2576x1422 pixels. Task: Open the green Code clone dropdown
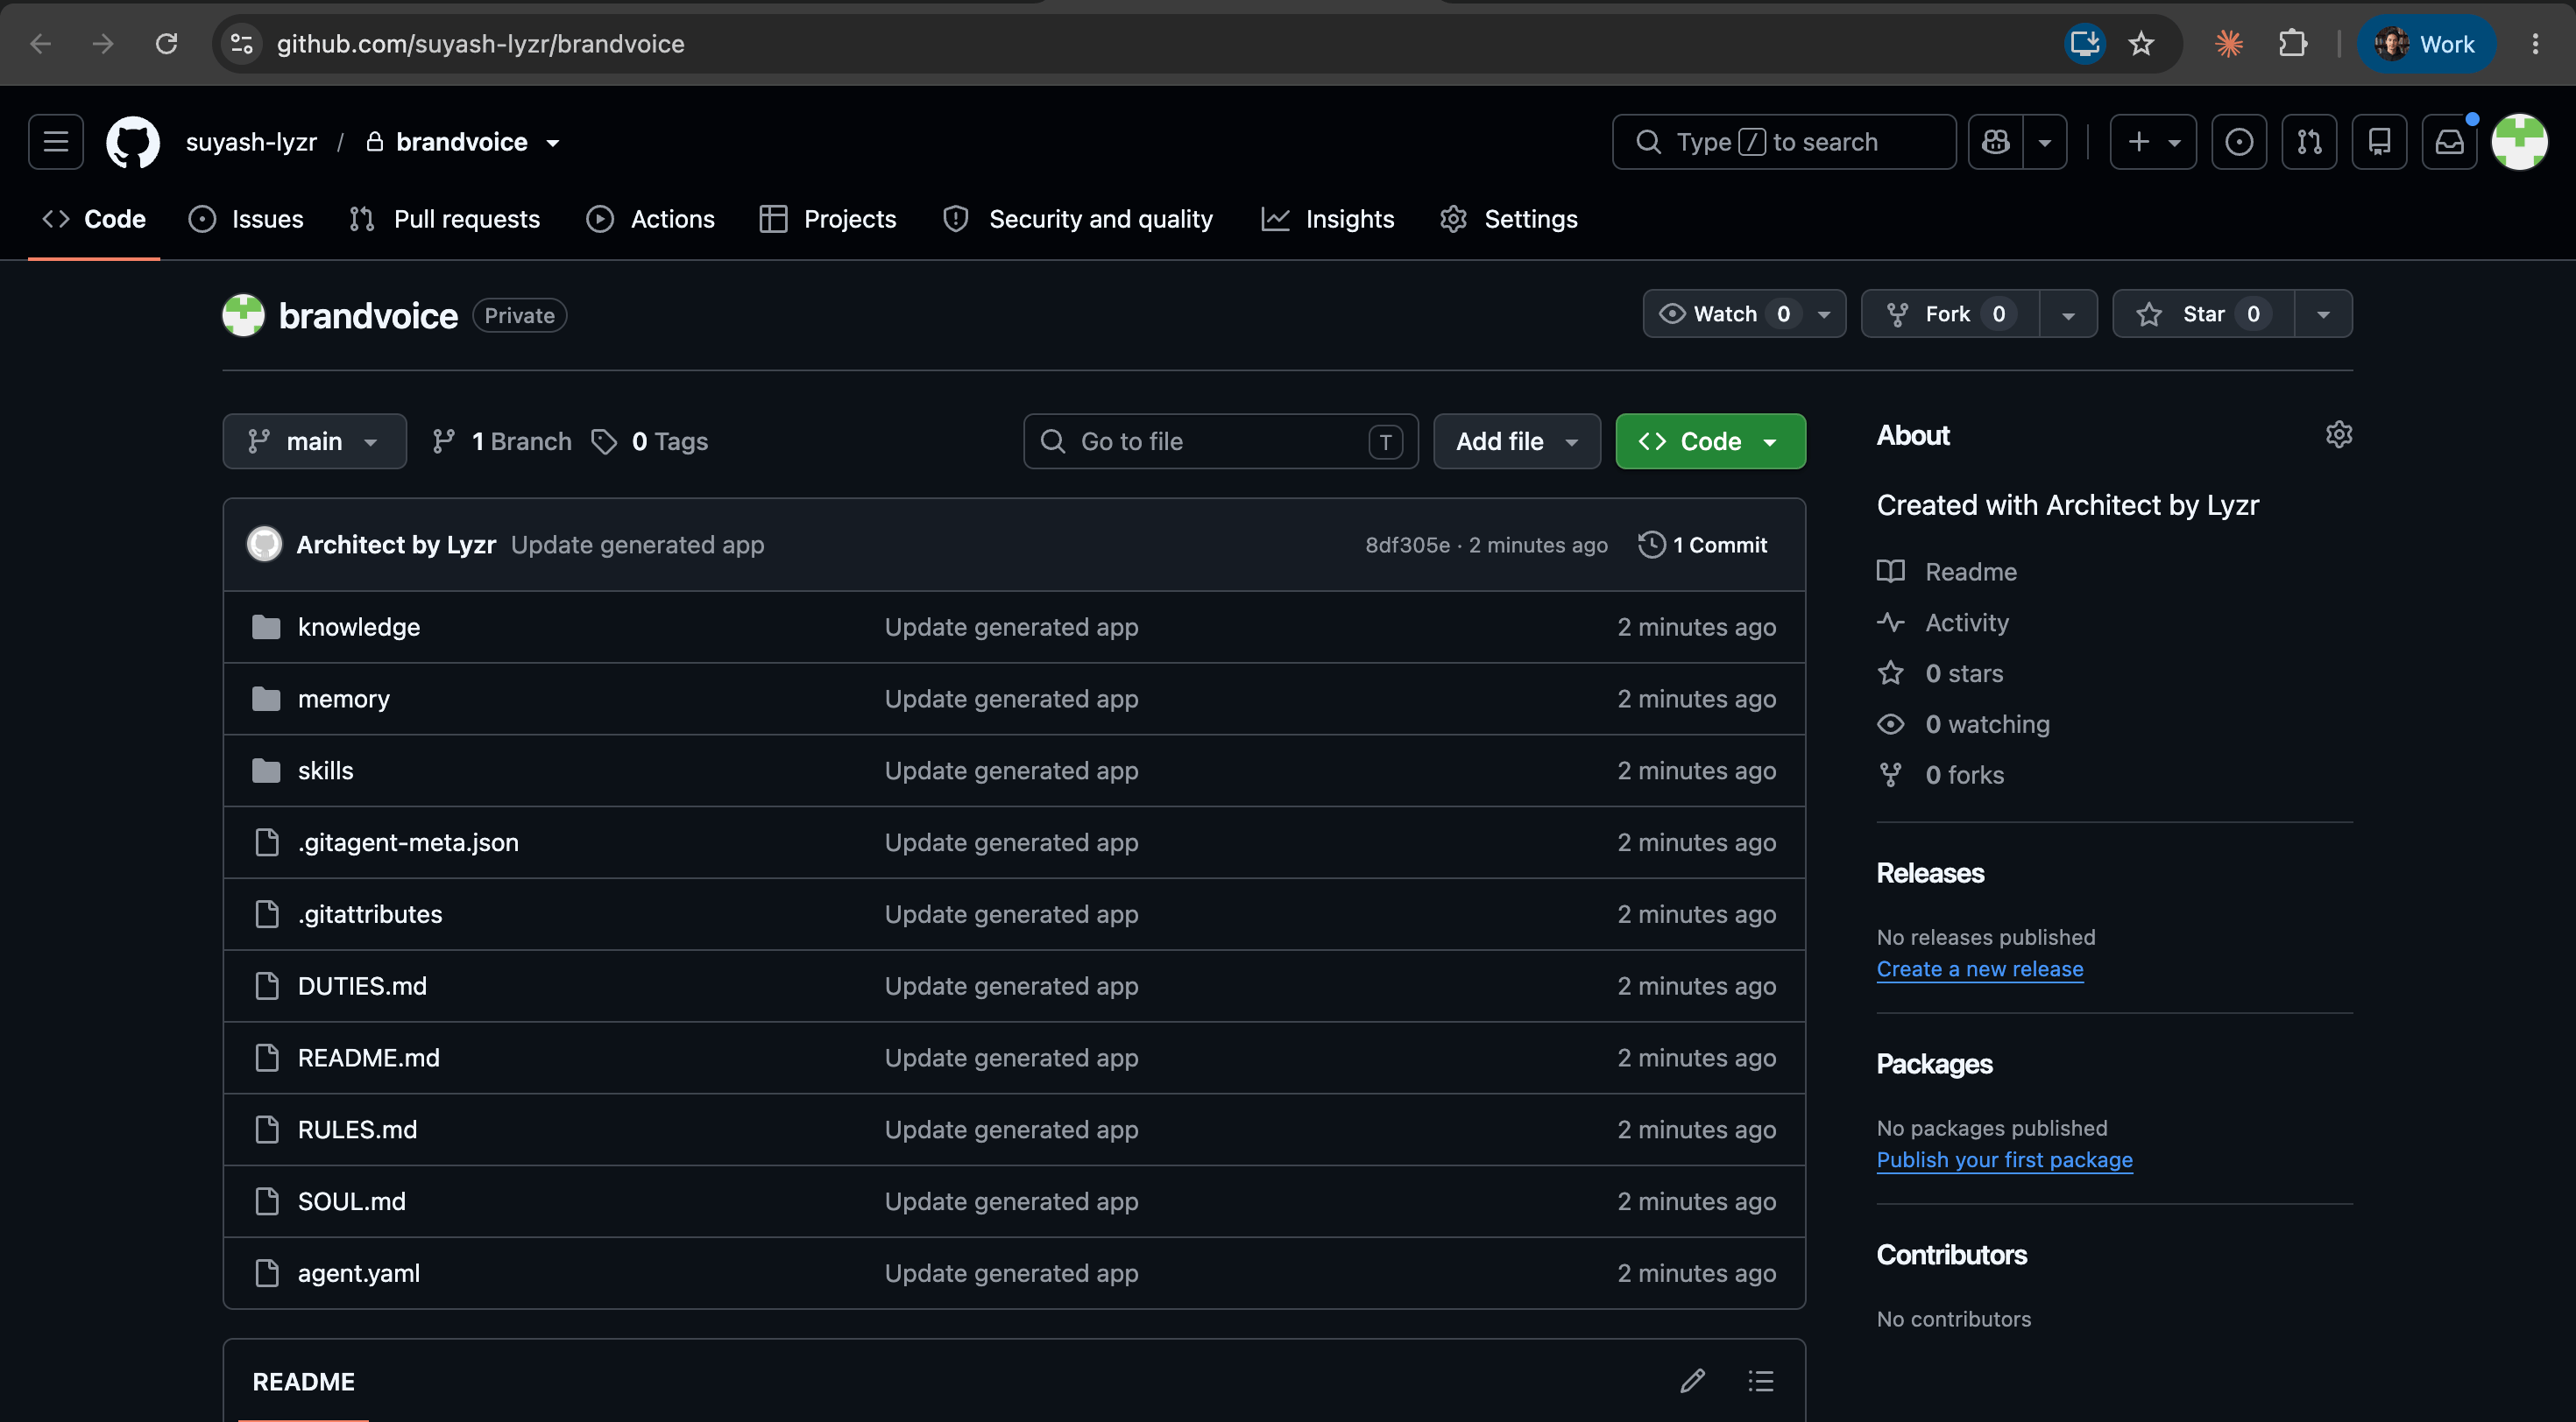[1710, 440]
